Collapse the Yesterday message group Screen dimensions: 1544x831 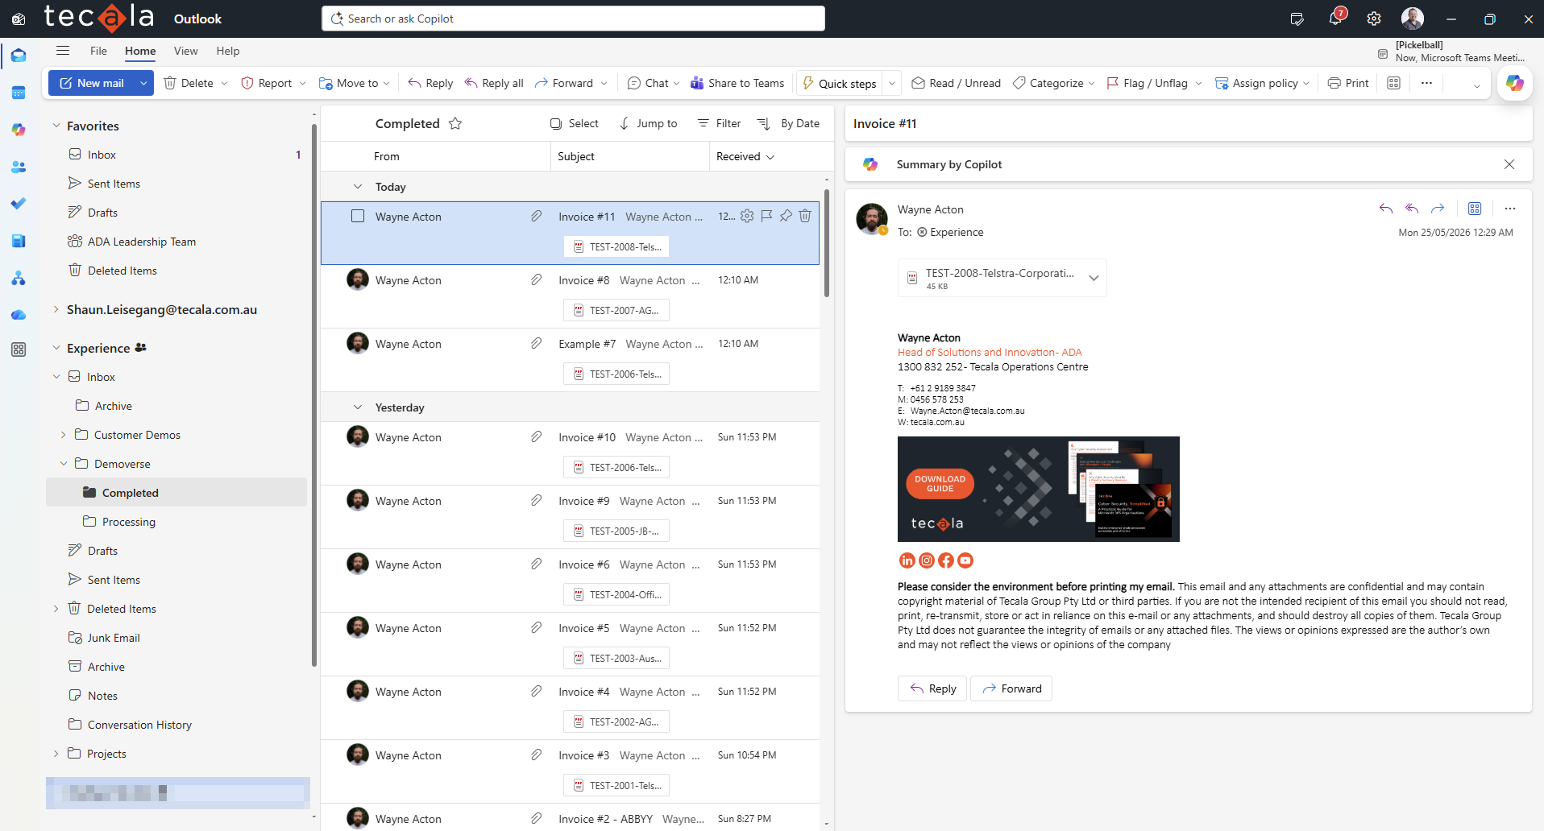(x=358, y=407)
